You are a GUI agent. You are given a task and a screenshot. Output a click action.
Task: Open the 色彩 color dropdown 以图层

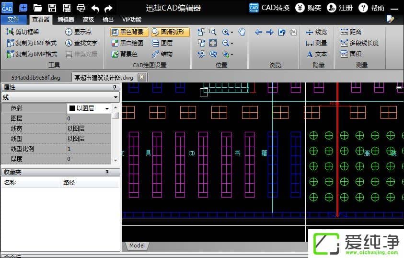click(x=107, y=108)
